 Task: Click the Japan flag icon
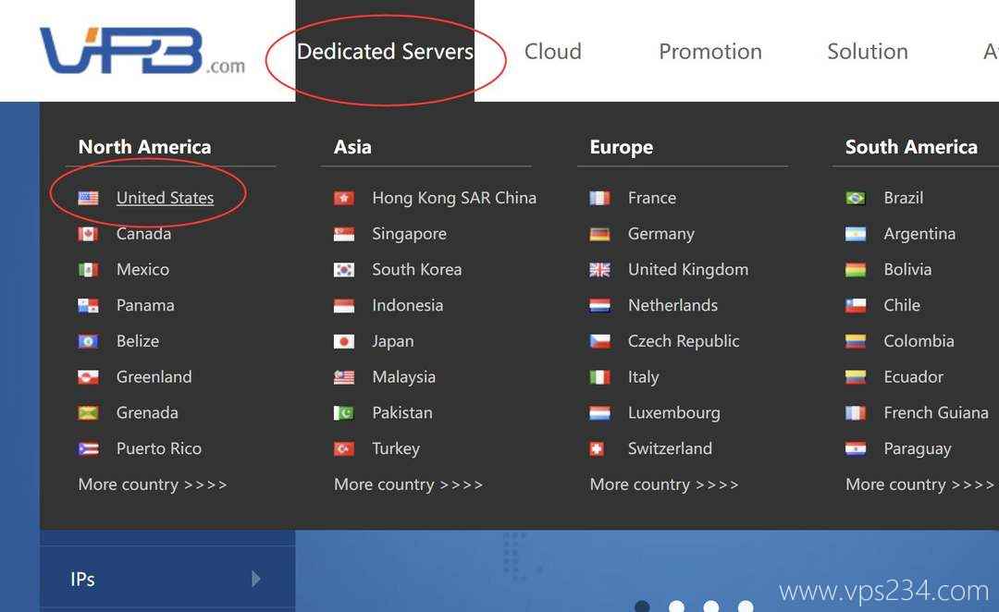[x=344, y=341]
